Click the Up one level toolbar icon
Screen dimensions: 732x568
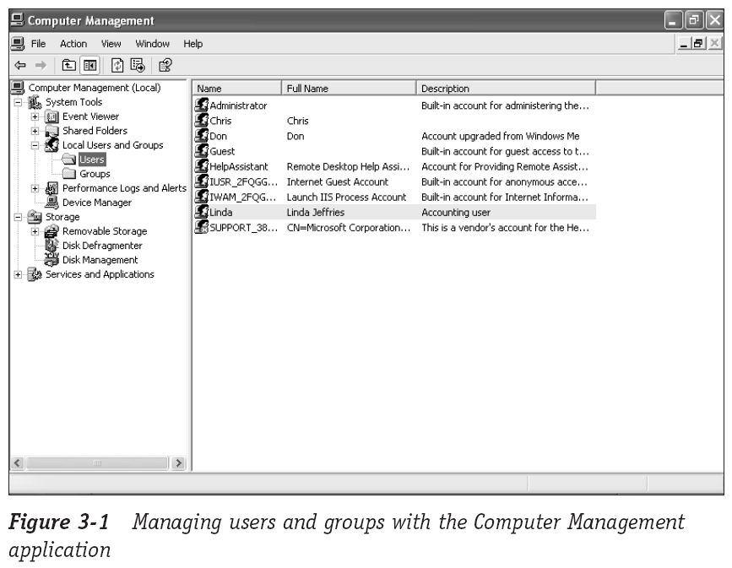tap(69, 65)
